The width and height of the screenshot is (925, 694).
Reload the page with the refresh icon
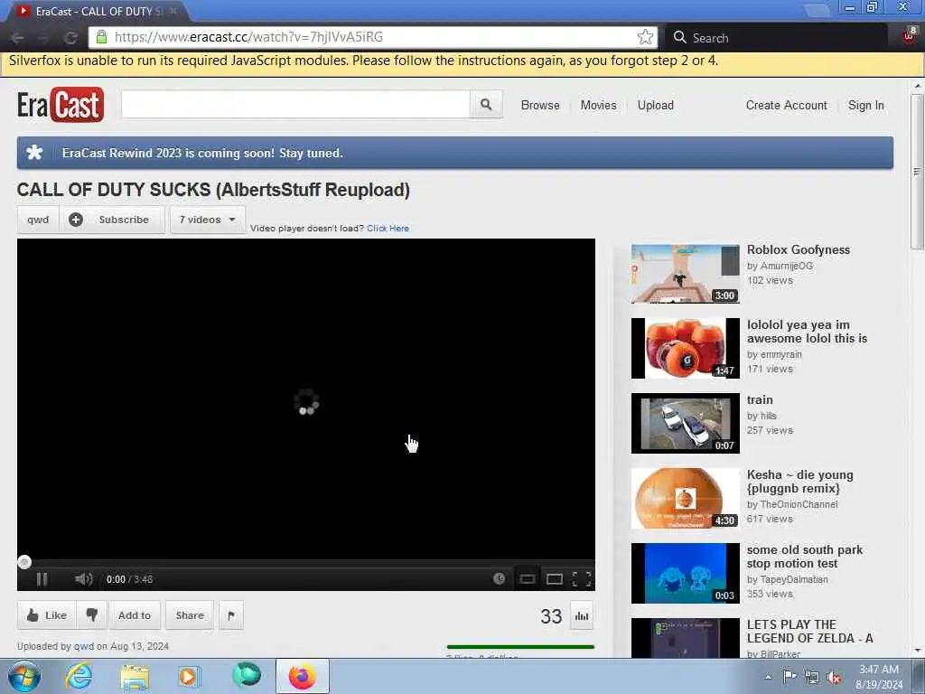(70, 38)
